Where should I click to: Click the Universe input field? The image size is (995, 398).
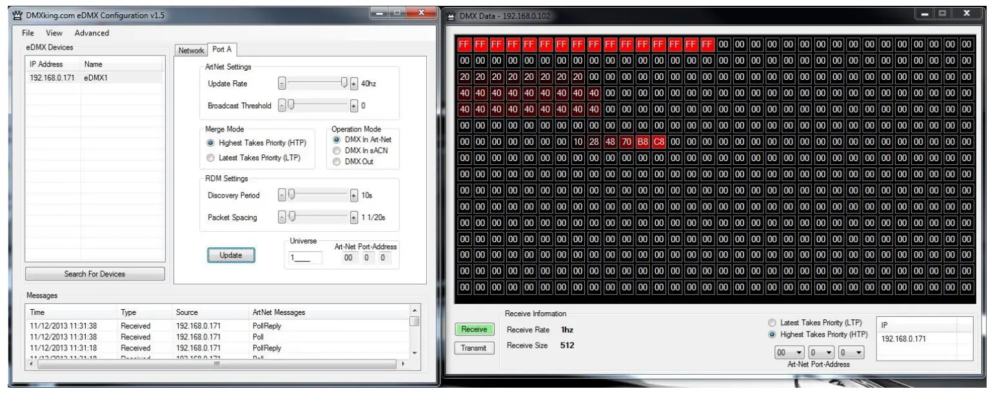coord(305,258)
